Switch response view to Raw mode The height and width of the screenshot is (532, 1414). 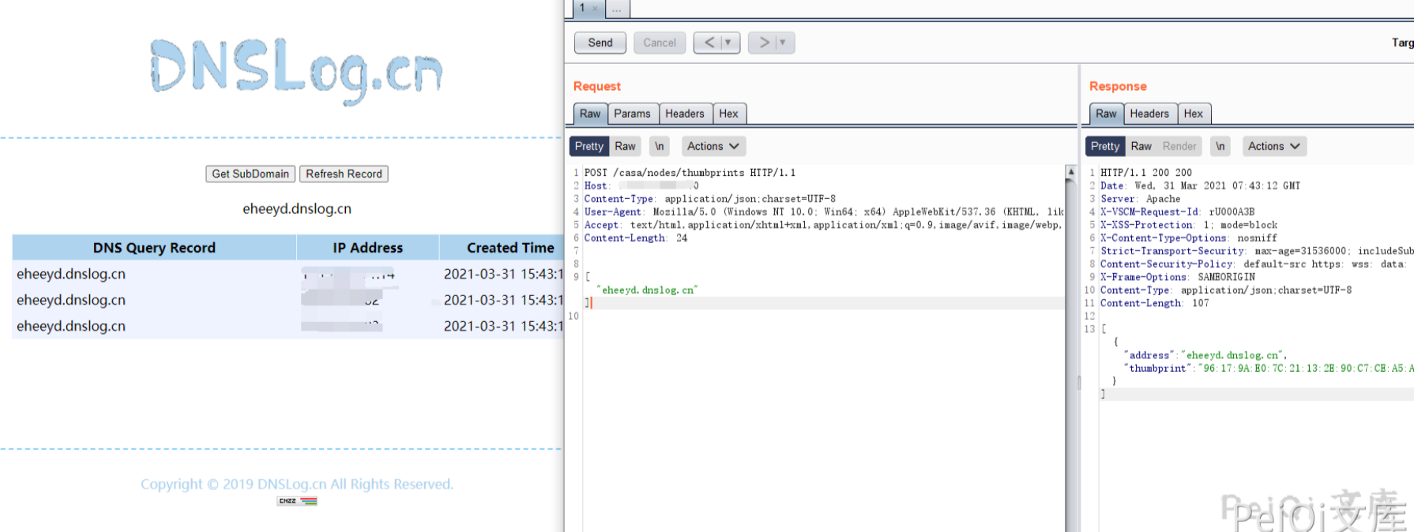(x=1141, y=146)
